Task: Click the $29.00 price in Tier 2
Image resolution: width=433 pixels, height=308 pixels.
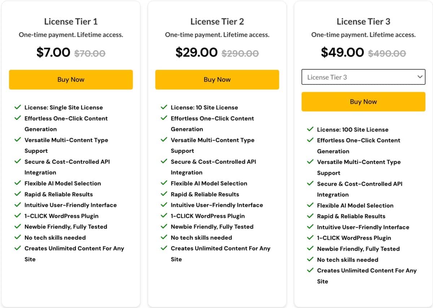Action: click(196, 53)
